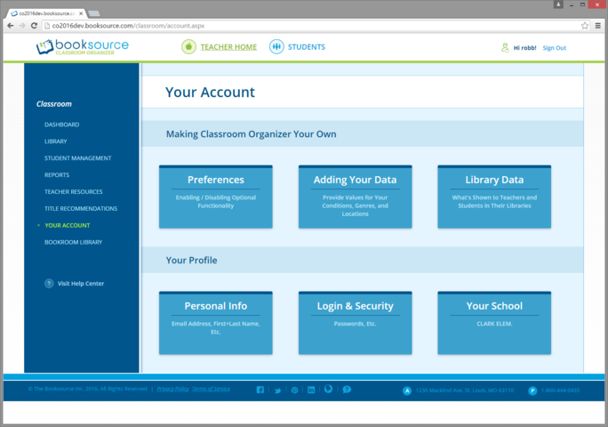Open the LinkedIn link in the footer
608x427 pixels.
[x=311, y=390]
